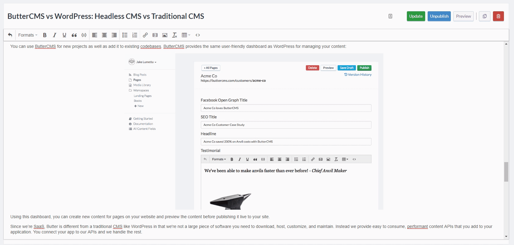Align text left
The height and width of the screenshot is (245, 514).
click(95, 35)
